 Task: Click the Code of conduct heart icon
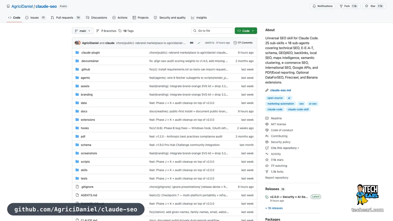(x=267, y=130)
